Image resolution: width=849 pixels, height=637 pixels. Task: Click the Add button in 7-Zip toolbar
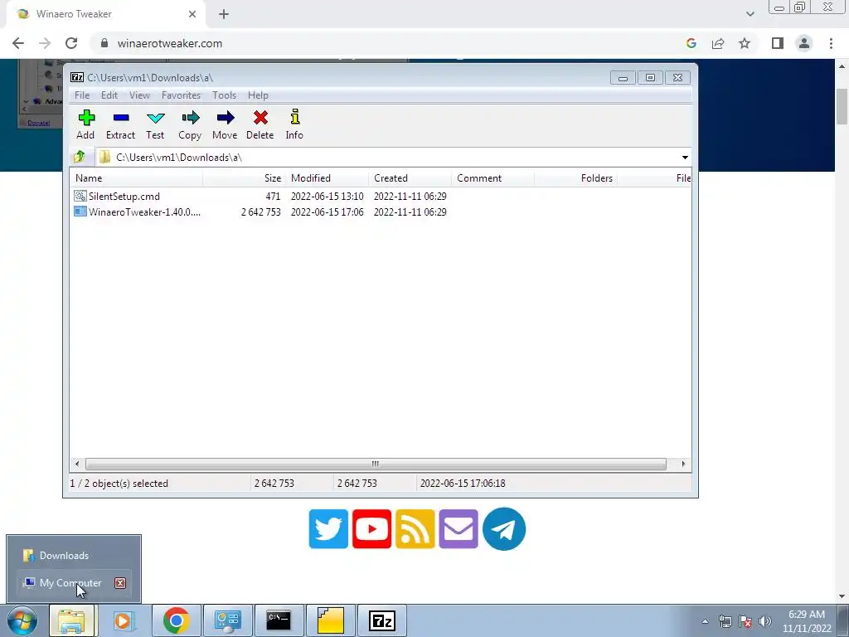point(85,125)
